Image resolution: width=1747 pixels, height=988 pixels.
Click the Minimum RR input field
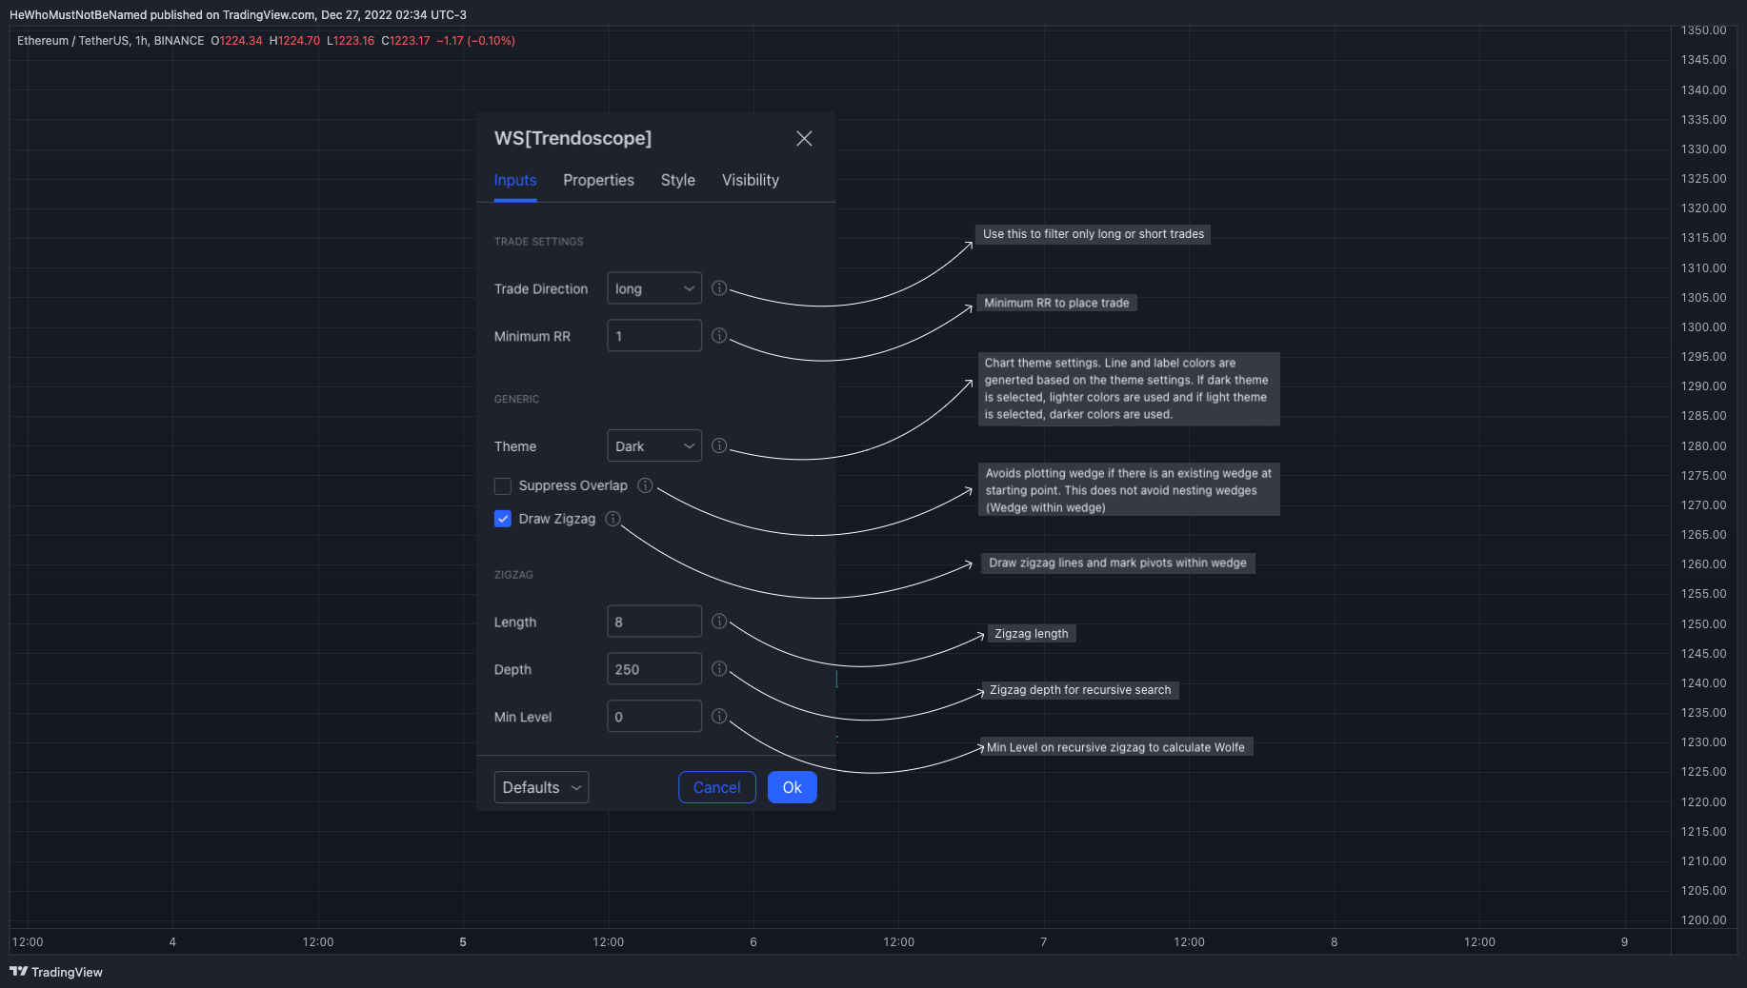click(654, 336)
